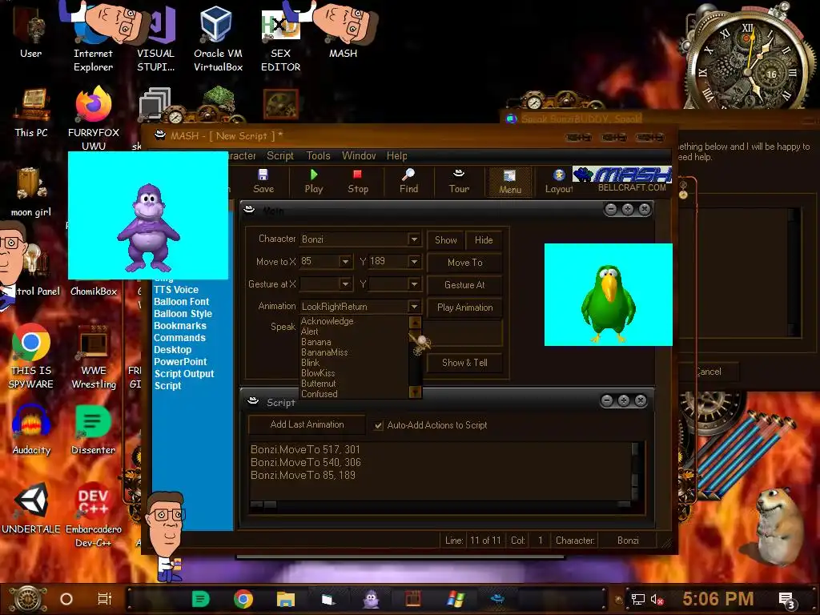Screen dimensions: 820x615
Task: Click the steampunk Start button
Action: click(28, 599)
